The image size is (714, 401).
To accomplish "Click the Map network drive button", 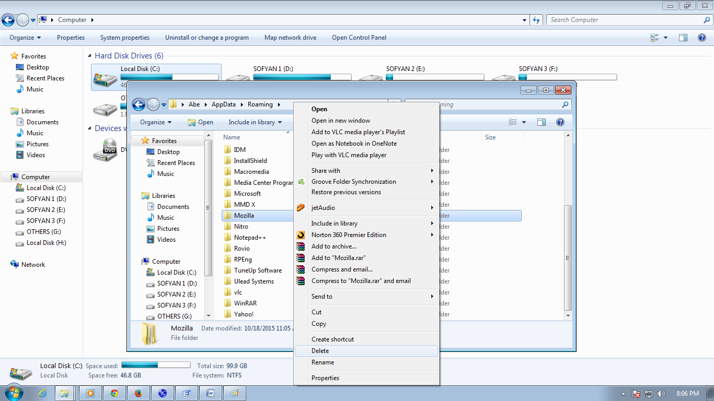I will point(290,37).
